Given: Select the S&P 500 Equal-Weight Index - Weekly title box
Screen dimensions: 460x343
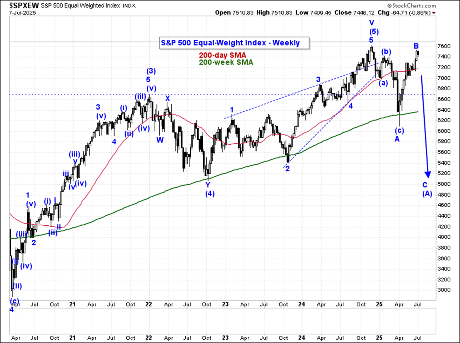Looking at the screenshot, I should [230, 43].
